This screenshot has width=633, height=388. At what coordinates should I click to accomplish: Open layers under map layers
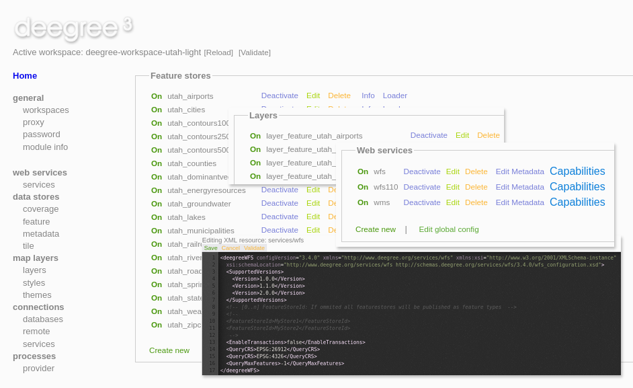tap(34, 270)
